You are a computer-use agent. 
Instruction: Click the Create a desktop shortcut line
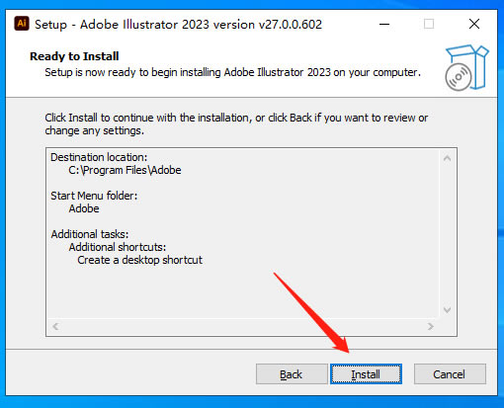[140, 260]
